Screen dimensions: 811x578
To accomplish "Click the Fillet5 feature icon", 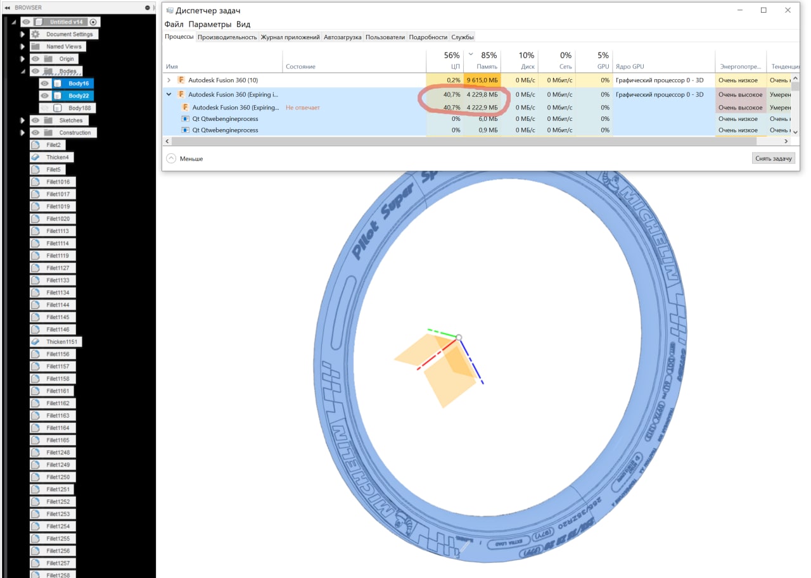I will point(35,170).
